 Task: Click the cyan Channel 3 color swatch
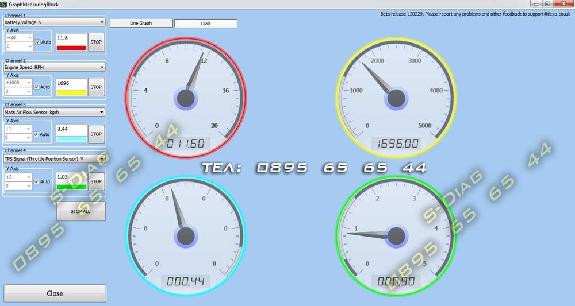[71, 139]
